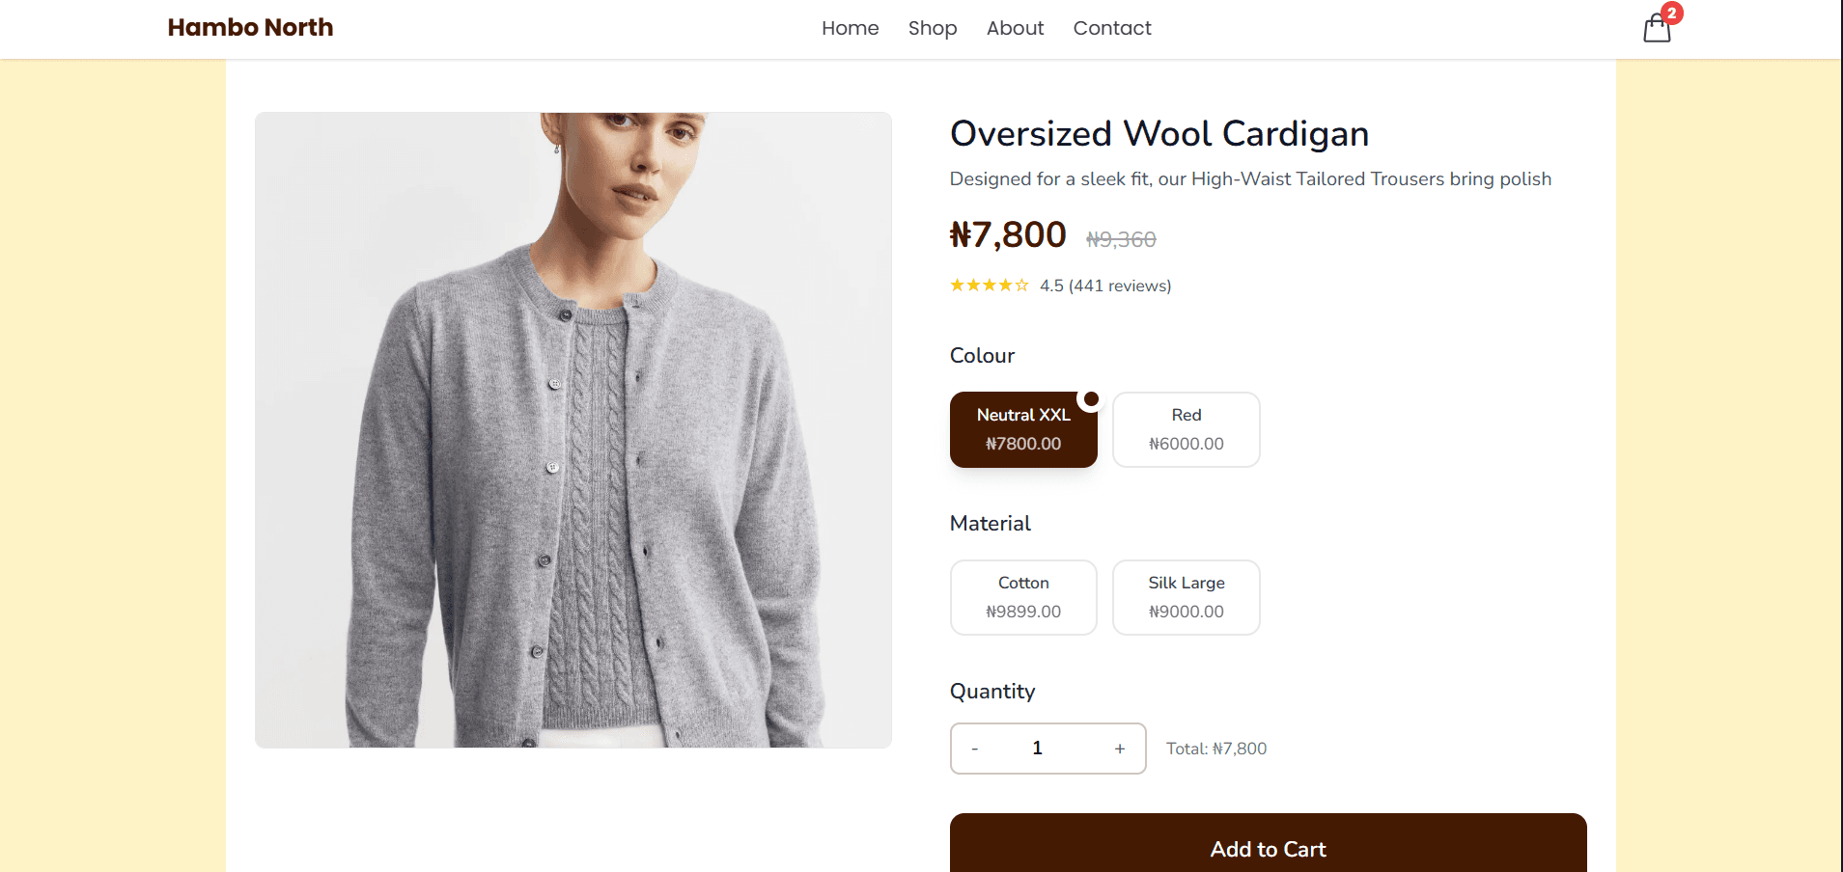
Task: Pick the Silk Large material option
Action: pyautogui.click(x=1186, y=597)
